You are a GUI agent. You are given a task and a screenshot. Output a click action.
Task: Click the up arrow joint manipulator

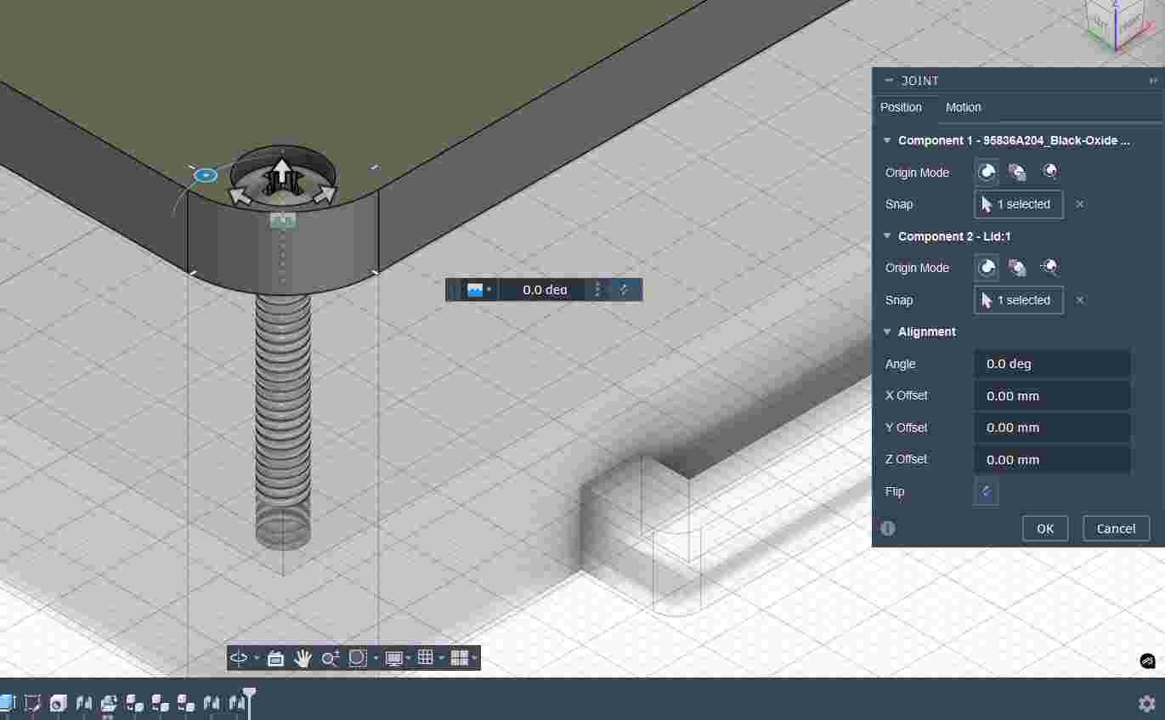point(281,171)
